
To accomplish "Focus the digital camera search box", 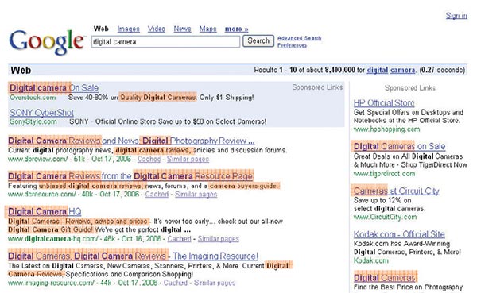I will point(166,41).
